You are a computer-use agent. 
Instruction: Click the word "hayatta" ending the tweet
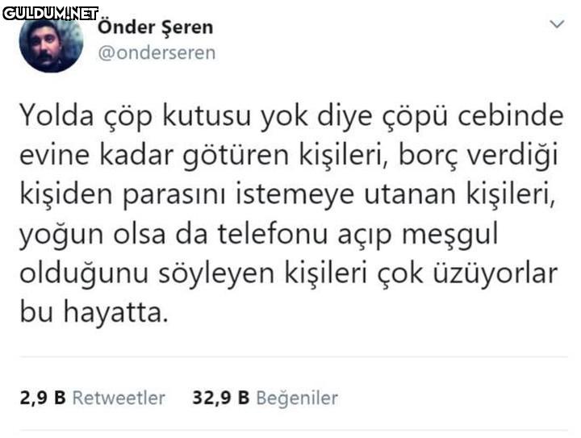click(114, 311)
